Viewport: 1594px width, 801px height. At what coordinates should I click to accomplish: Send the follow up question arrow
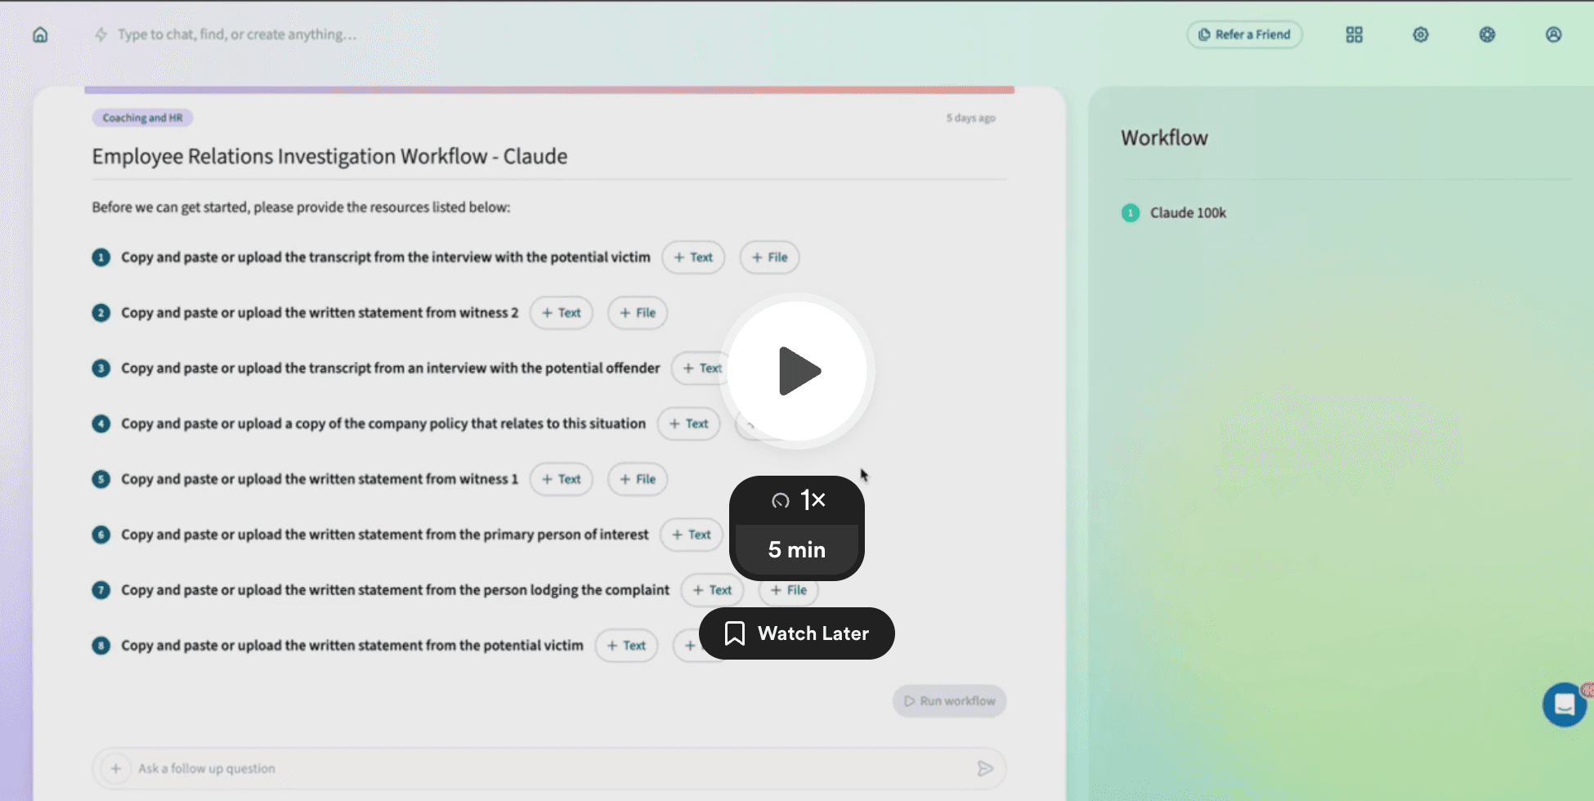point(985,768)
